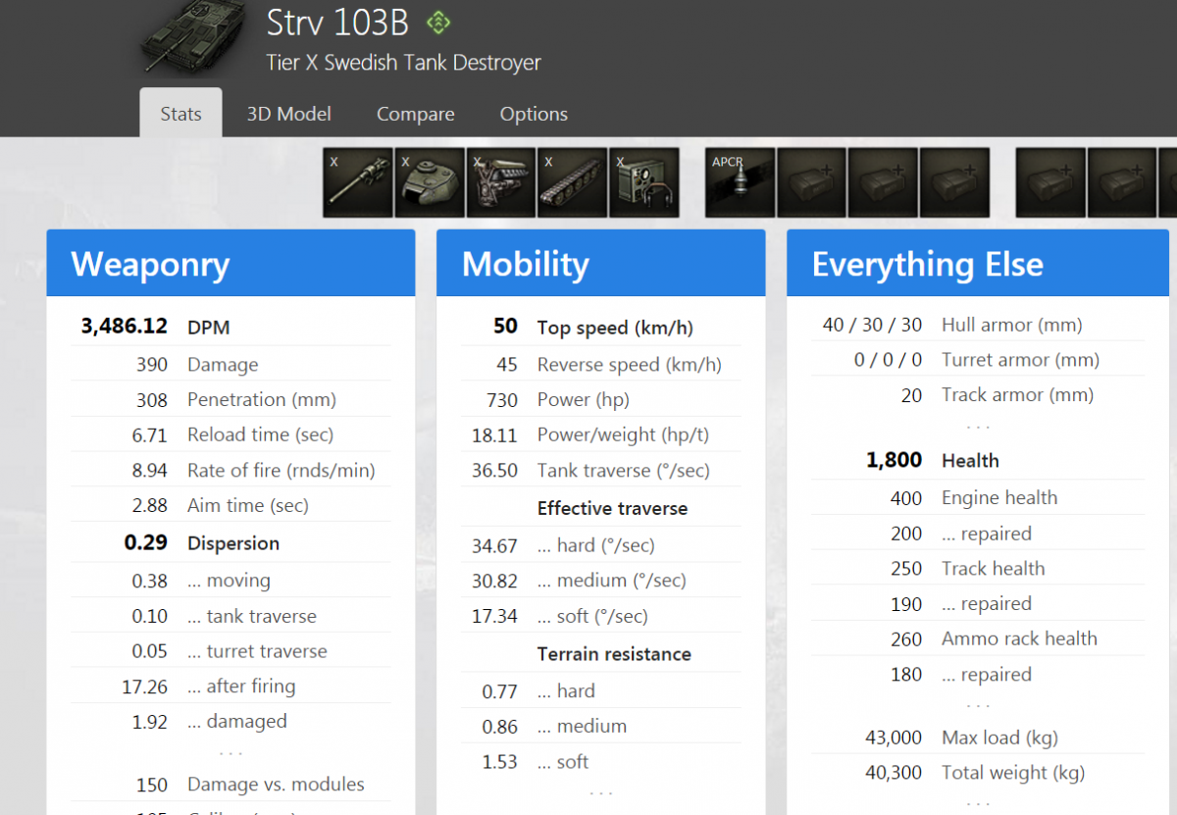Select the radio module icon

(x=644, y=182)
